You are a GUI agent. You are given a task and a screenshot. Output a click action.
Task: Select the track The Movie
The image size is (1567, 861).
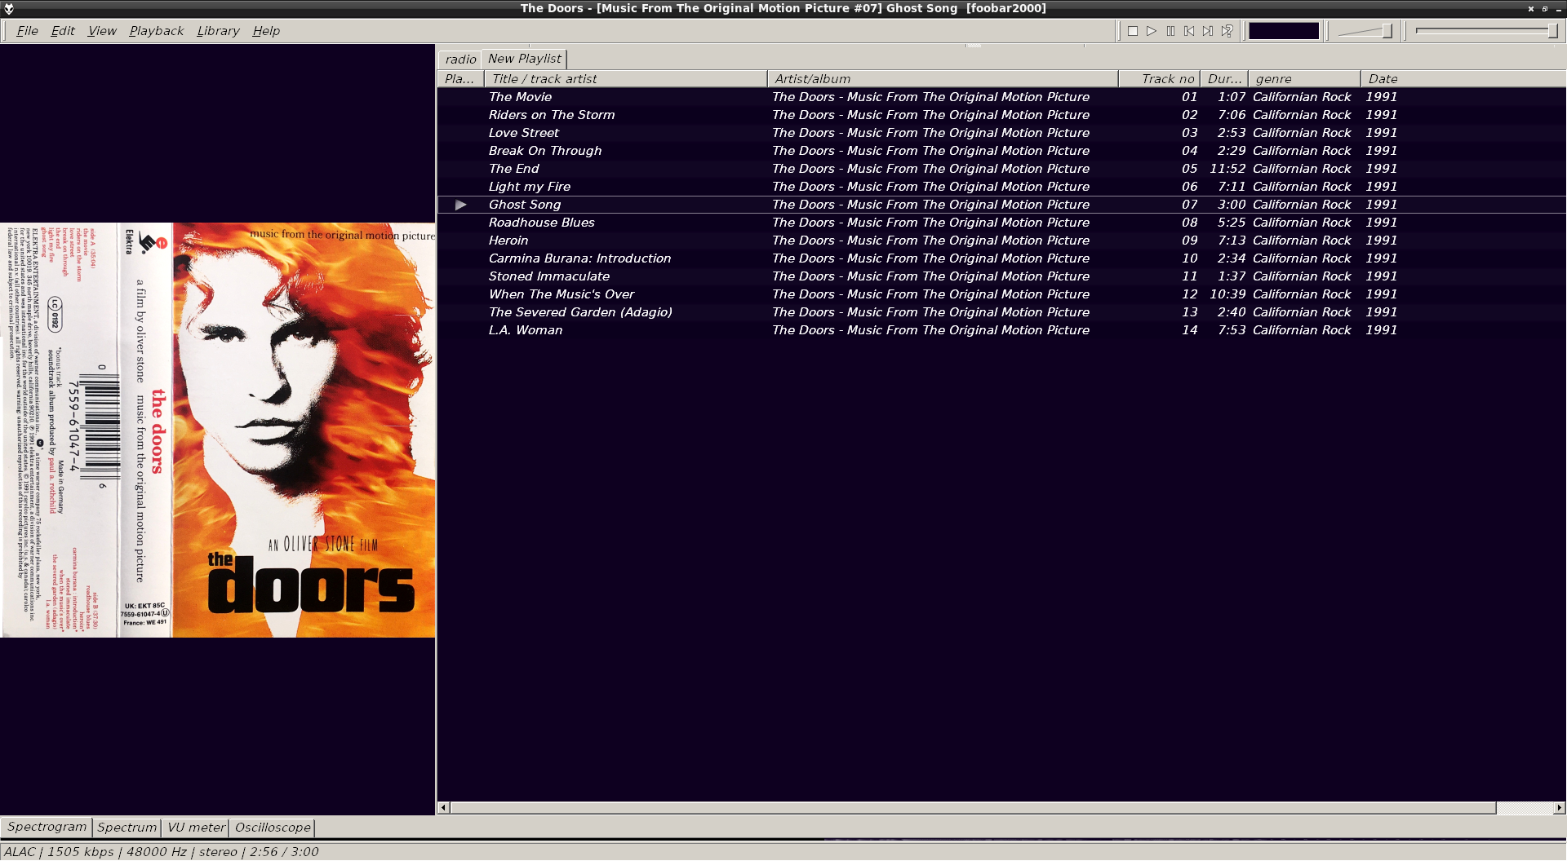[1001, 97]
